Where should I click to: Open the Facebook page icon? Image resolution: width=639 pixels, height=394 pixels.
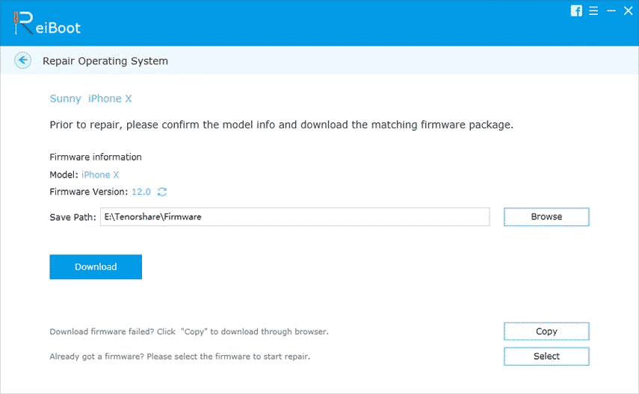coord(576,10)
